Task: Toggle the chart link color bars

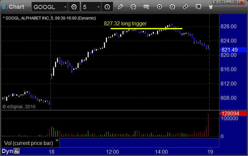Action: (5, 6)
